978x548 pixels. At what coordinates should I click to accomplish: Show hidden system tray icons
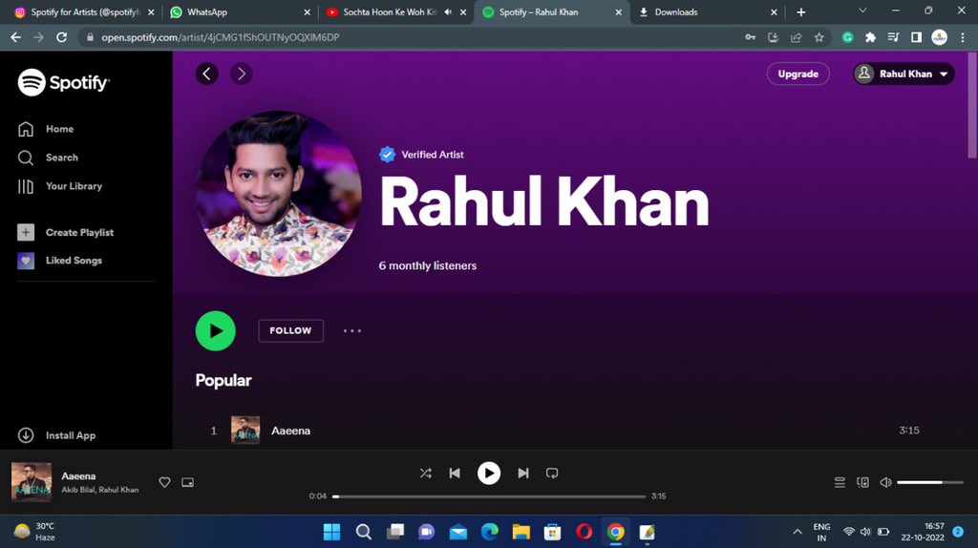click(797, 532)
